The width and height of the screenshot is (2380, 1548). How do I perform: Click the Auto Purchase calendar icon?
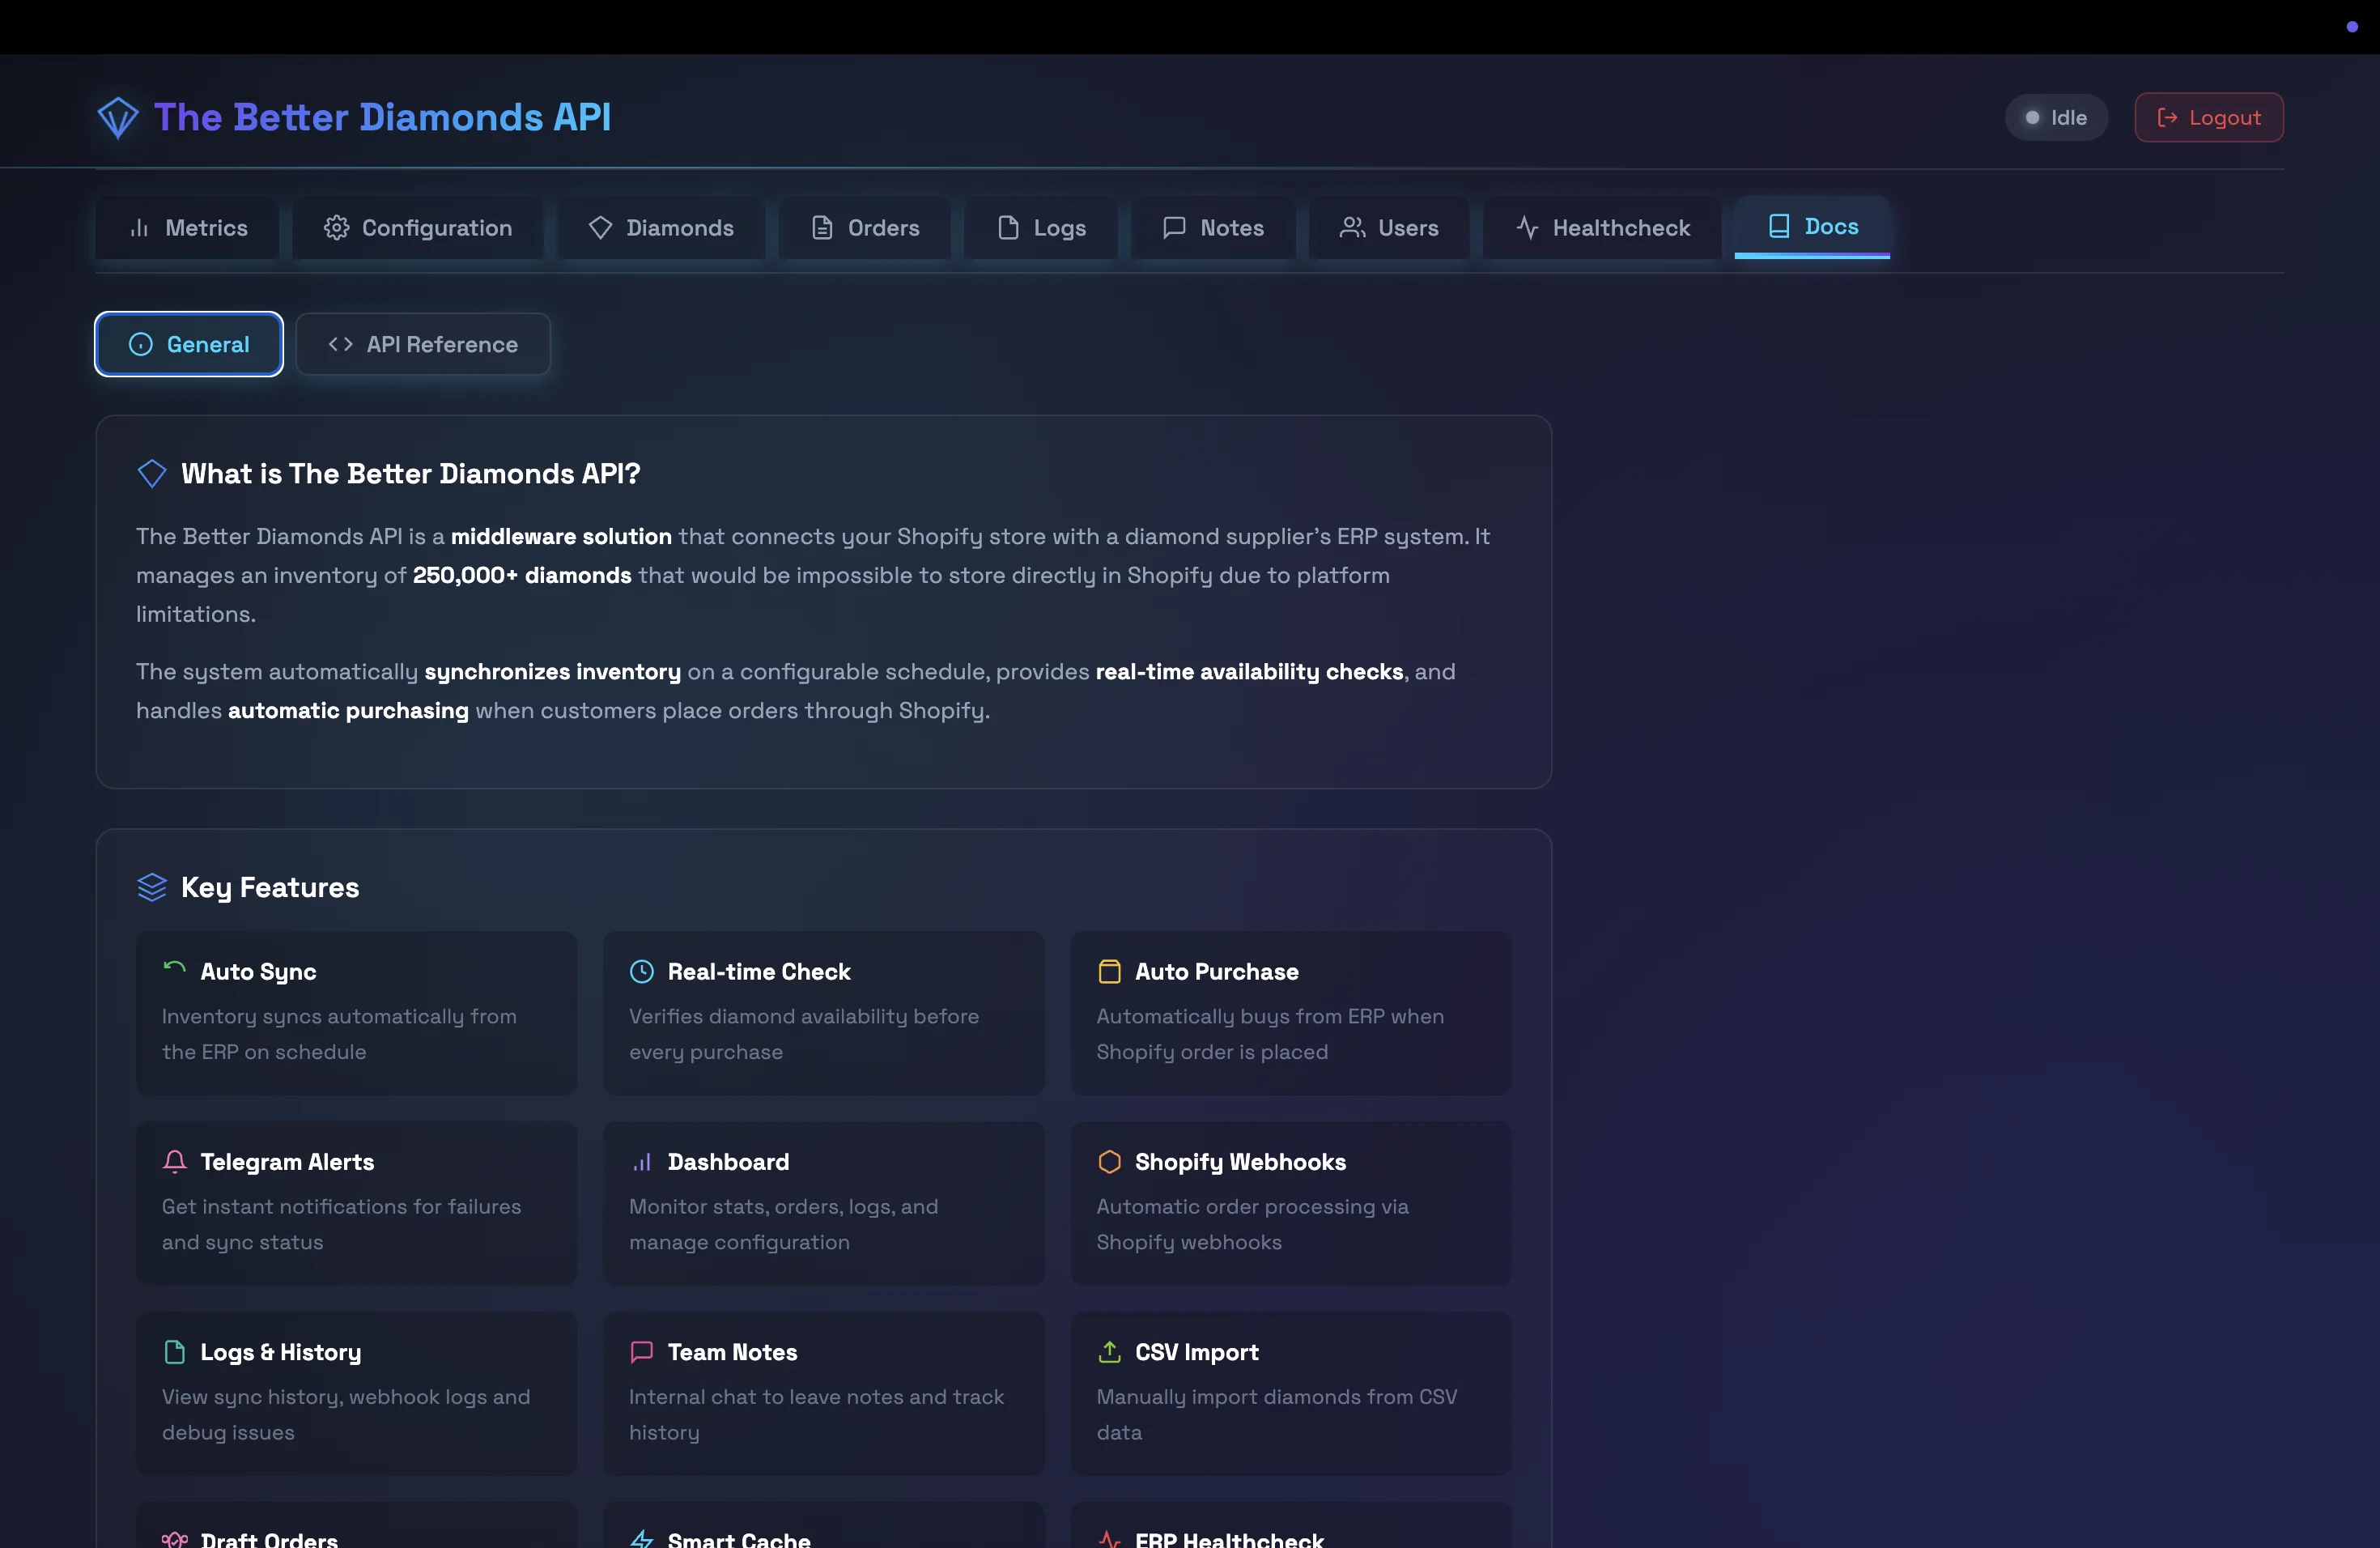click(1109, 971)
